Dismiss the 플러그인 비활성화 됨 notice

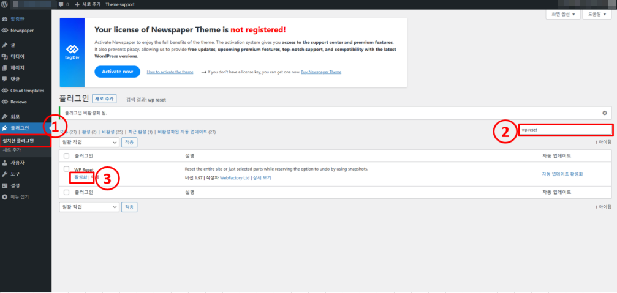click(x=604, y=113)
